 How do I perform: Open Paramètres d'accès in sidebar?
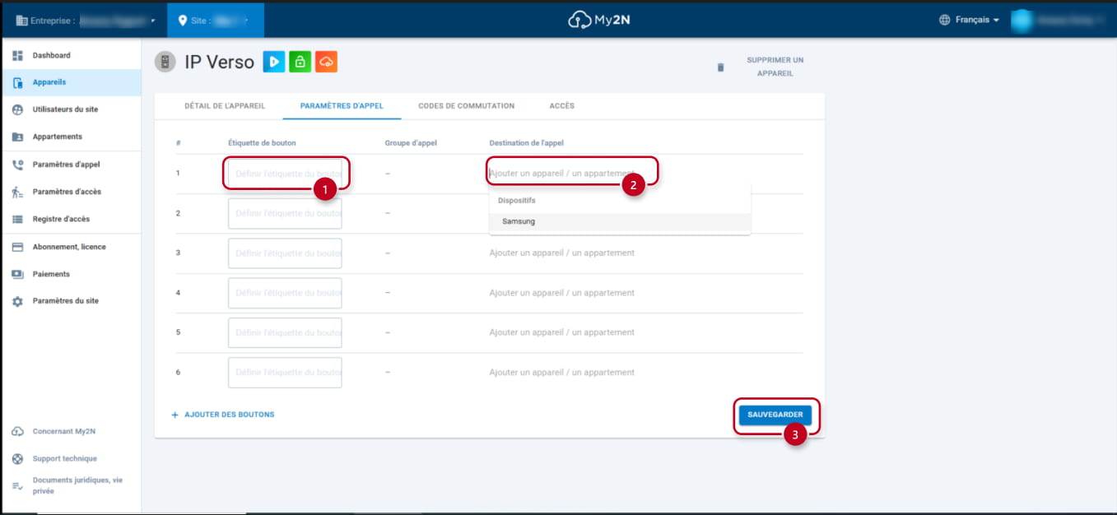(67, 192)
